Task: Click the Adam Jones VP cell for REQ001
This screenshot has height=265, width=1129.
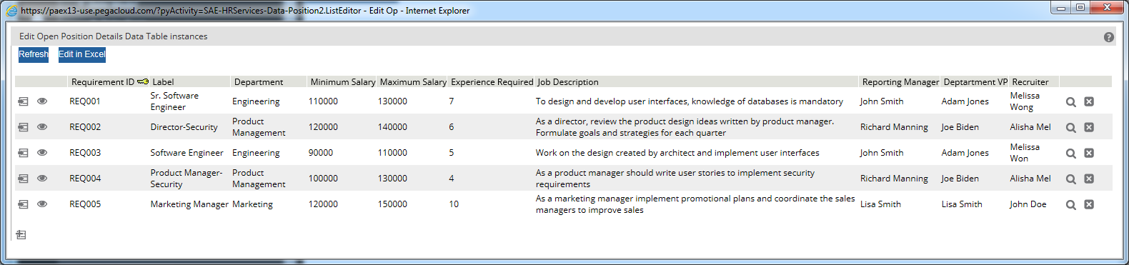Action: click(965, 101)
